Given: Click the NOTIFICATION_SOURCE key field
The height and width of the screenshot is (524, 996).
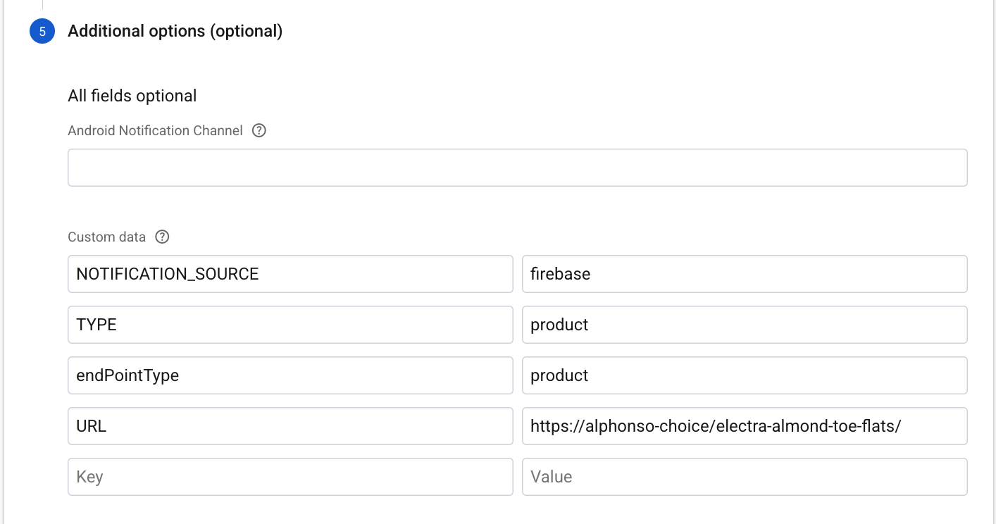Looking at the screenshot, I should click(x=290, y=274).
